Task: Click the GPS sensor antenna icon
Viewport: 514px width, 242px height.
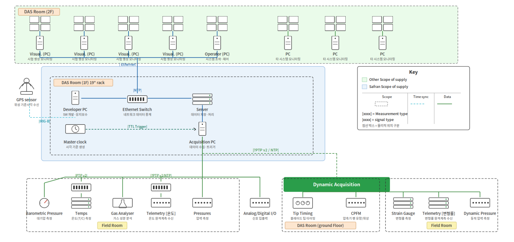Action: click(x=26, y=86)
